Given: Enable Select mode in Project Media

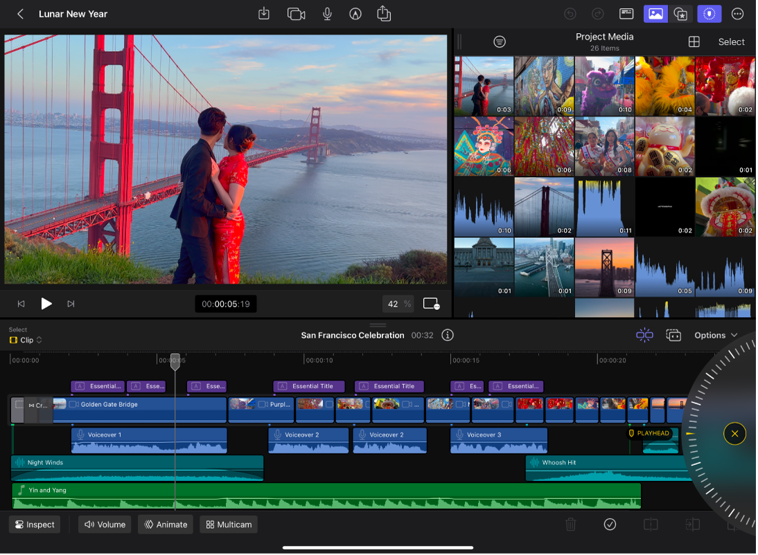Looking at the screenshot, I should click(731, 42).
